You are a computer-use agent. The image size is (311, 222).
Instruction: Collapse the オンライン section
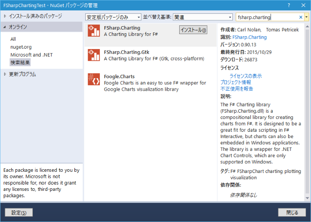click(x=5, y=27)
